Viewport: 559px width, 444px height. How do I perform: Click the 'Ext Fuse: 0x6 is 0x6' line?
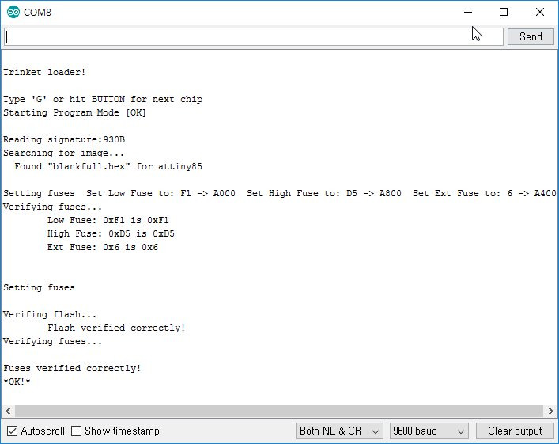[103, 248]
